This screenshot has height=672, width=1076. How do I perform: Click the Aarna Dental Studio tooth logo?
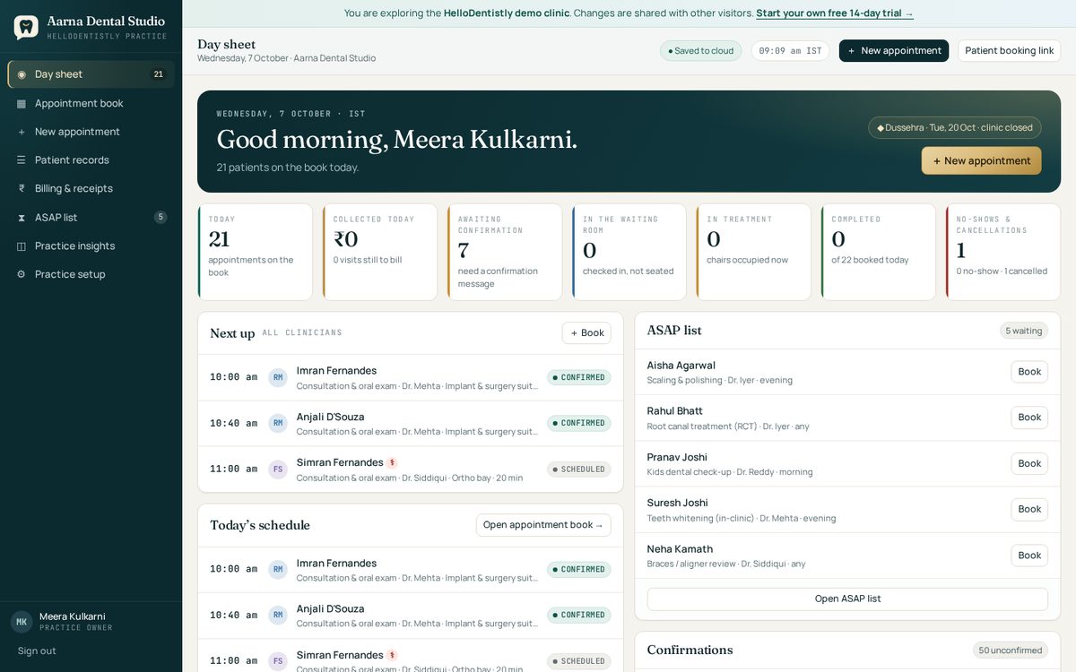[26, 28]
